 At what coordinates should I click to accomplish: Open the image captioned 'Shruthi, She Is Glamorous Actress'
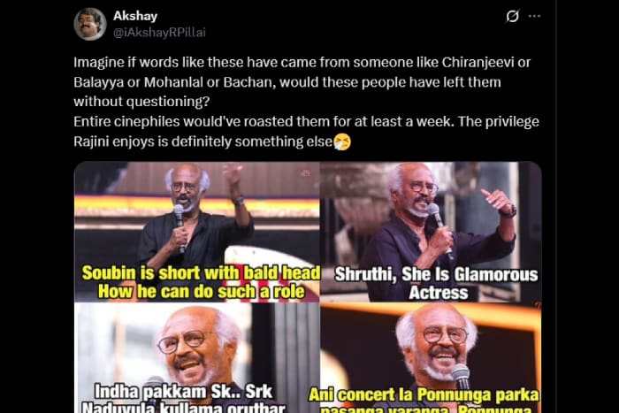click(x=431, y=232)
